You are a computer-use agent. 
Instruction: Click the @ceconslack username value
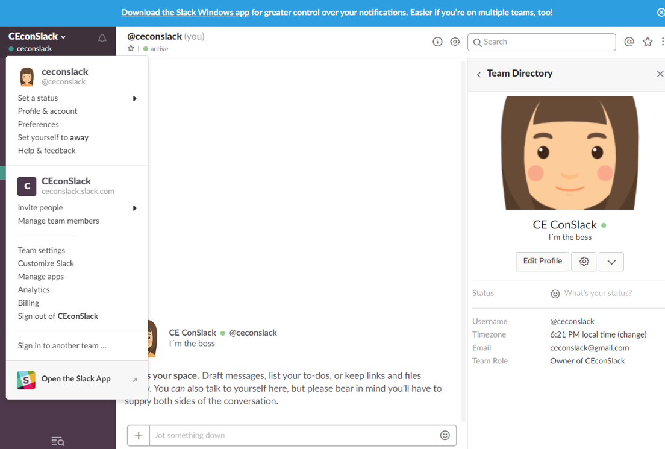[x=572, y=322]
